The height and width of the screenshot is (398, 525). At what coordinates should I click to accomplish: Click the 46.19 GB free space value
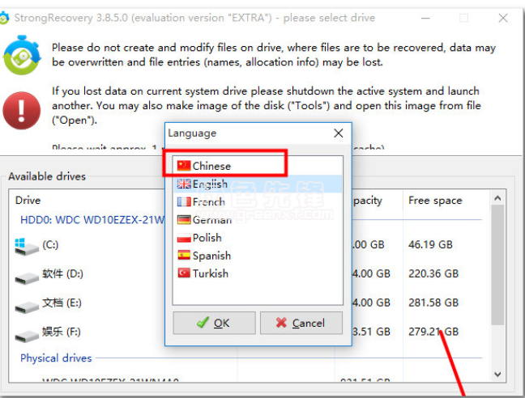430,244
